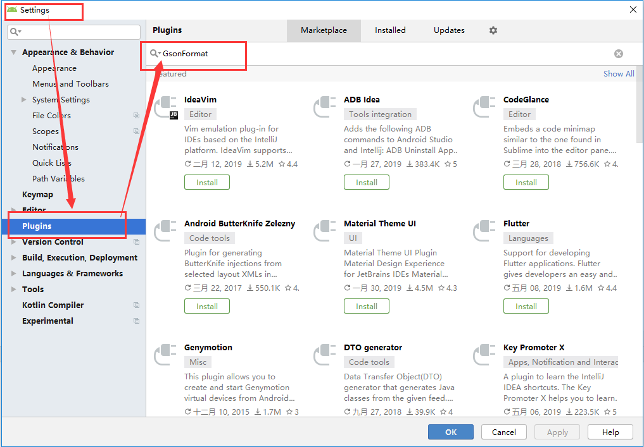
Task: Click the GsonFormat plugin search field
Action: [386, 54]
